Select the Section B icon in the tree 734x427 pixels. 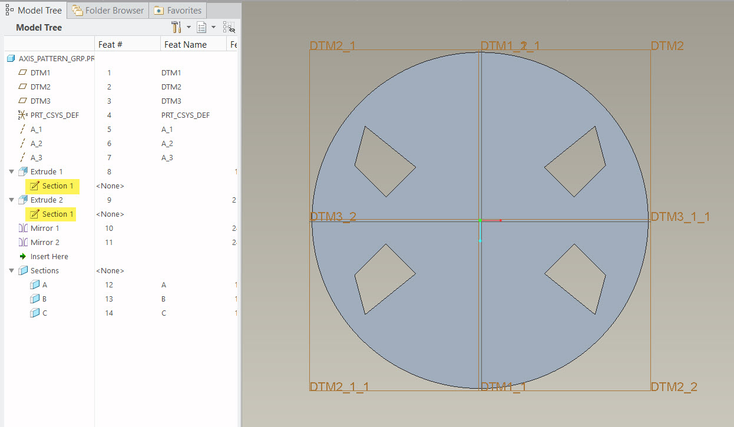point(35,299)
